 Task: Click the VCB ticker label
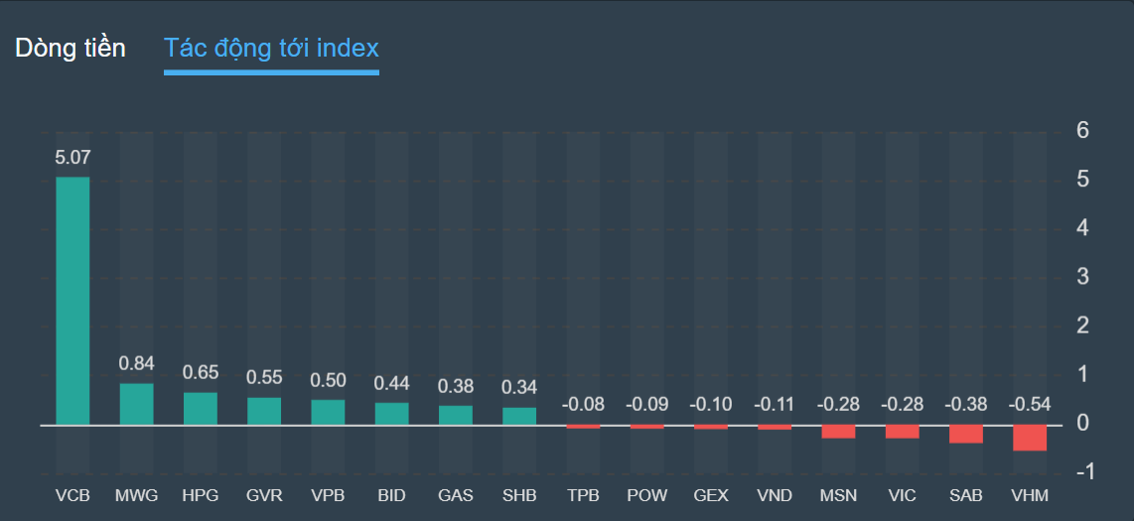(x=72, y=494)
